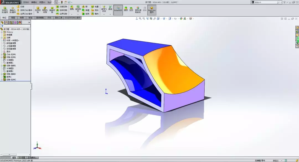This screenshot has height=162, width=299.
Task: Select the 旋转切除 revolved cut tool
Action: (52, 10)
